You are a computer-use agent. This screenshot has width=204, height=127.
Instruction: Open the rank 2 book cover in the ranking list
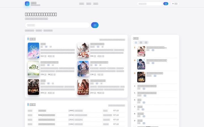[141, 64]
